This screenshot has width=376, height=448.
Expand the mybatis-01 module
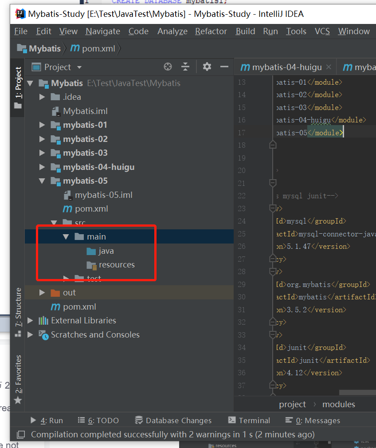(x=42, y=125)
